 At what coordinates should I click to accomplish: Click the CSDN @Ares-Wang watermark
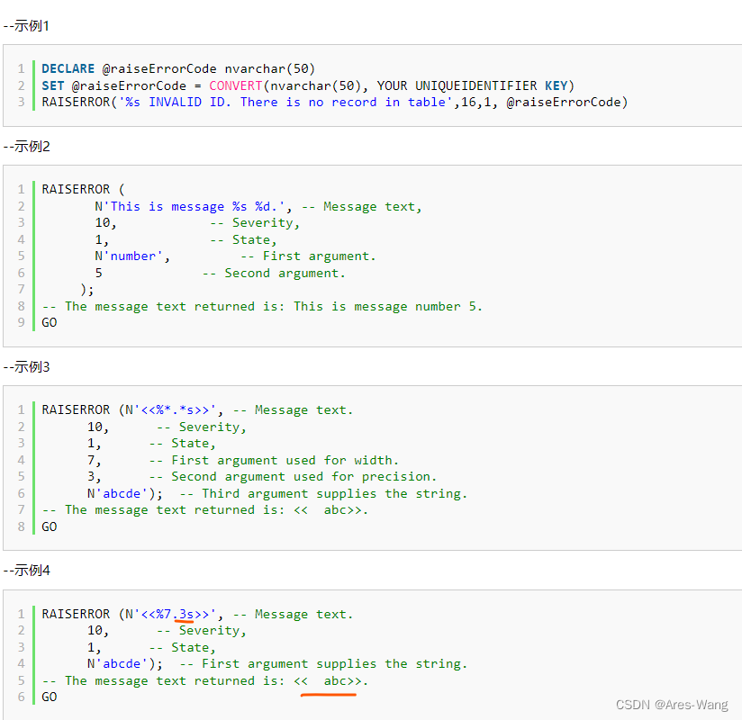pos(672,705)
